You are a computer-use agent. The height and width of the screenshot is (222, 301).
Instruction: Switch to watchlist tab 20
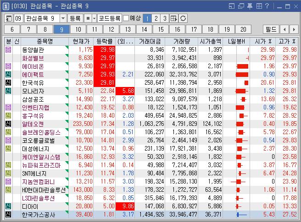(x=243, y=29)
